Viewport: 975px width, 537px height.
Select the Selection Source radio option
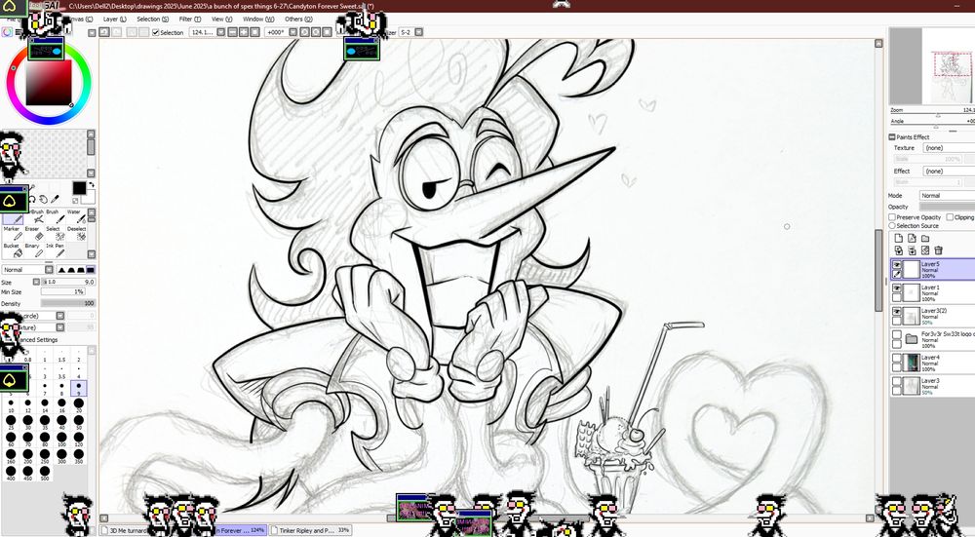click(892, 225)
